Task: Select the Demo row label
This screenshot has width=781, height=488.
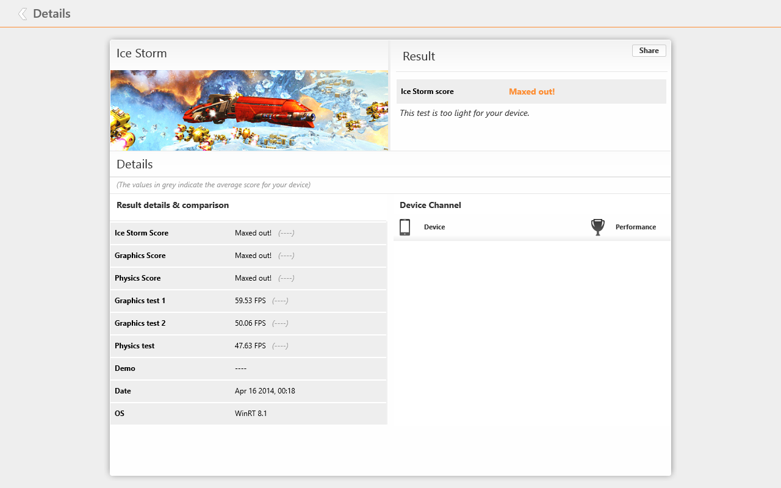Action: click(x=125, y=368)
